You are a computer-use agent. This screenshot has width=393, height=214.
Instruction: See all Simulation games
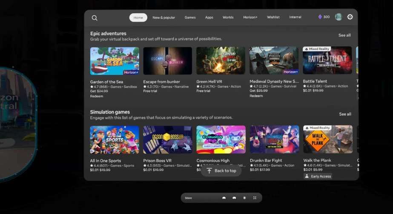[x=345, y=114]
